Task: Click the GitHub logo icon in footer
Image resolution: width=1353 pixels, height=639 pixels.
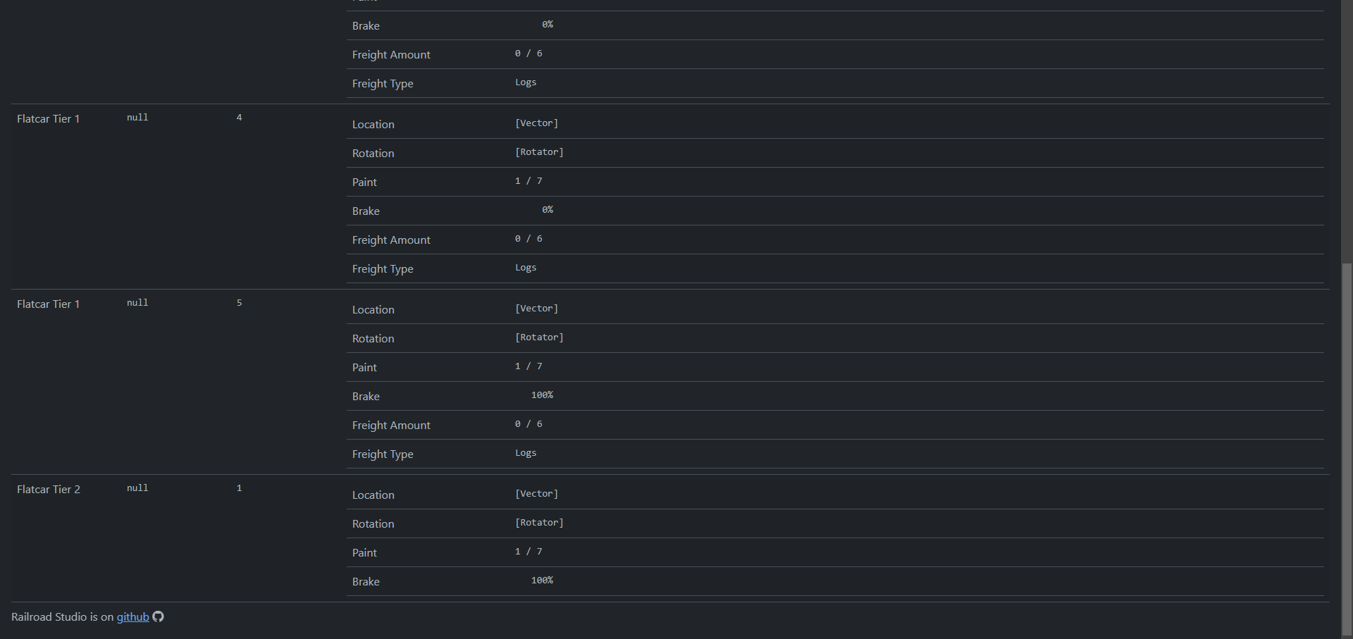Action: point(158,616)
